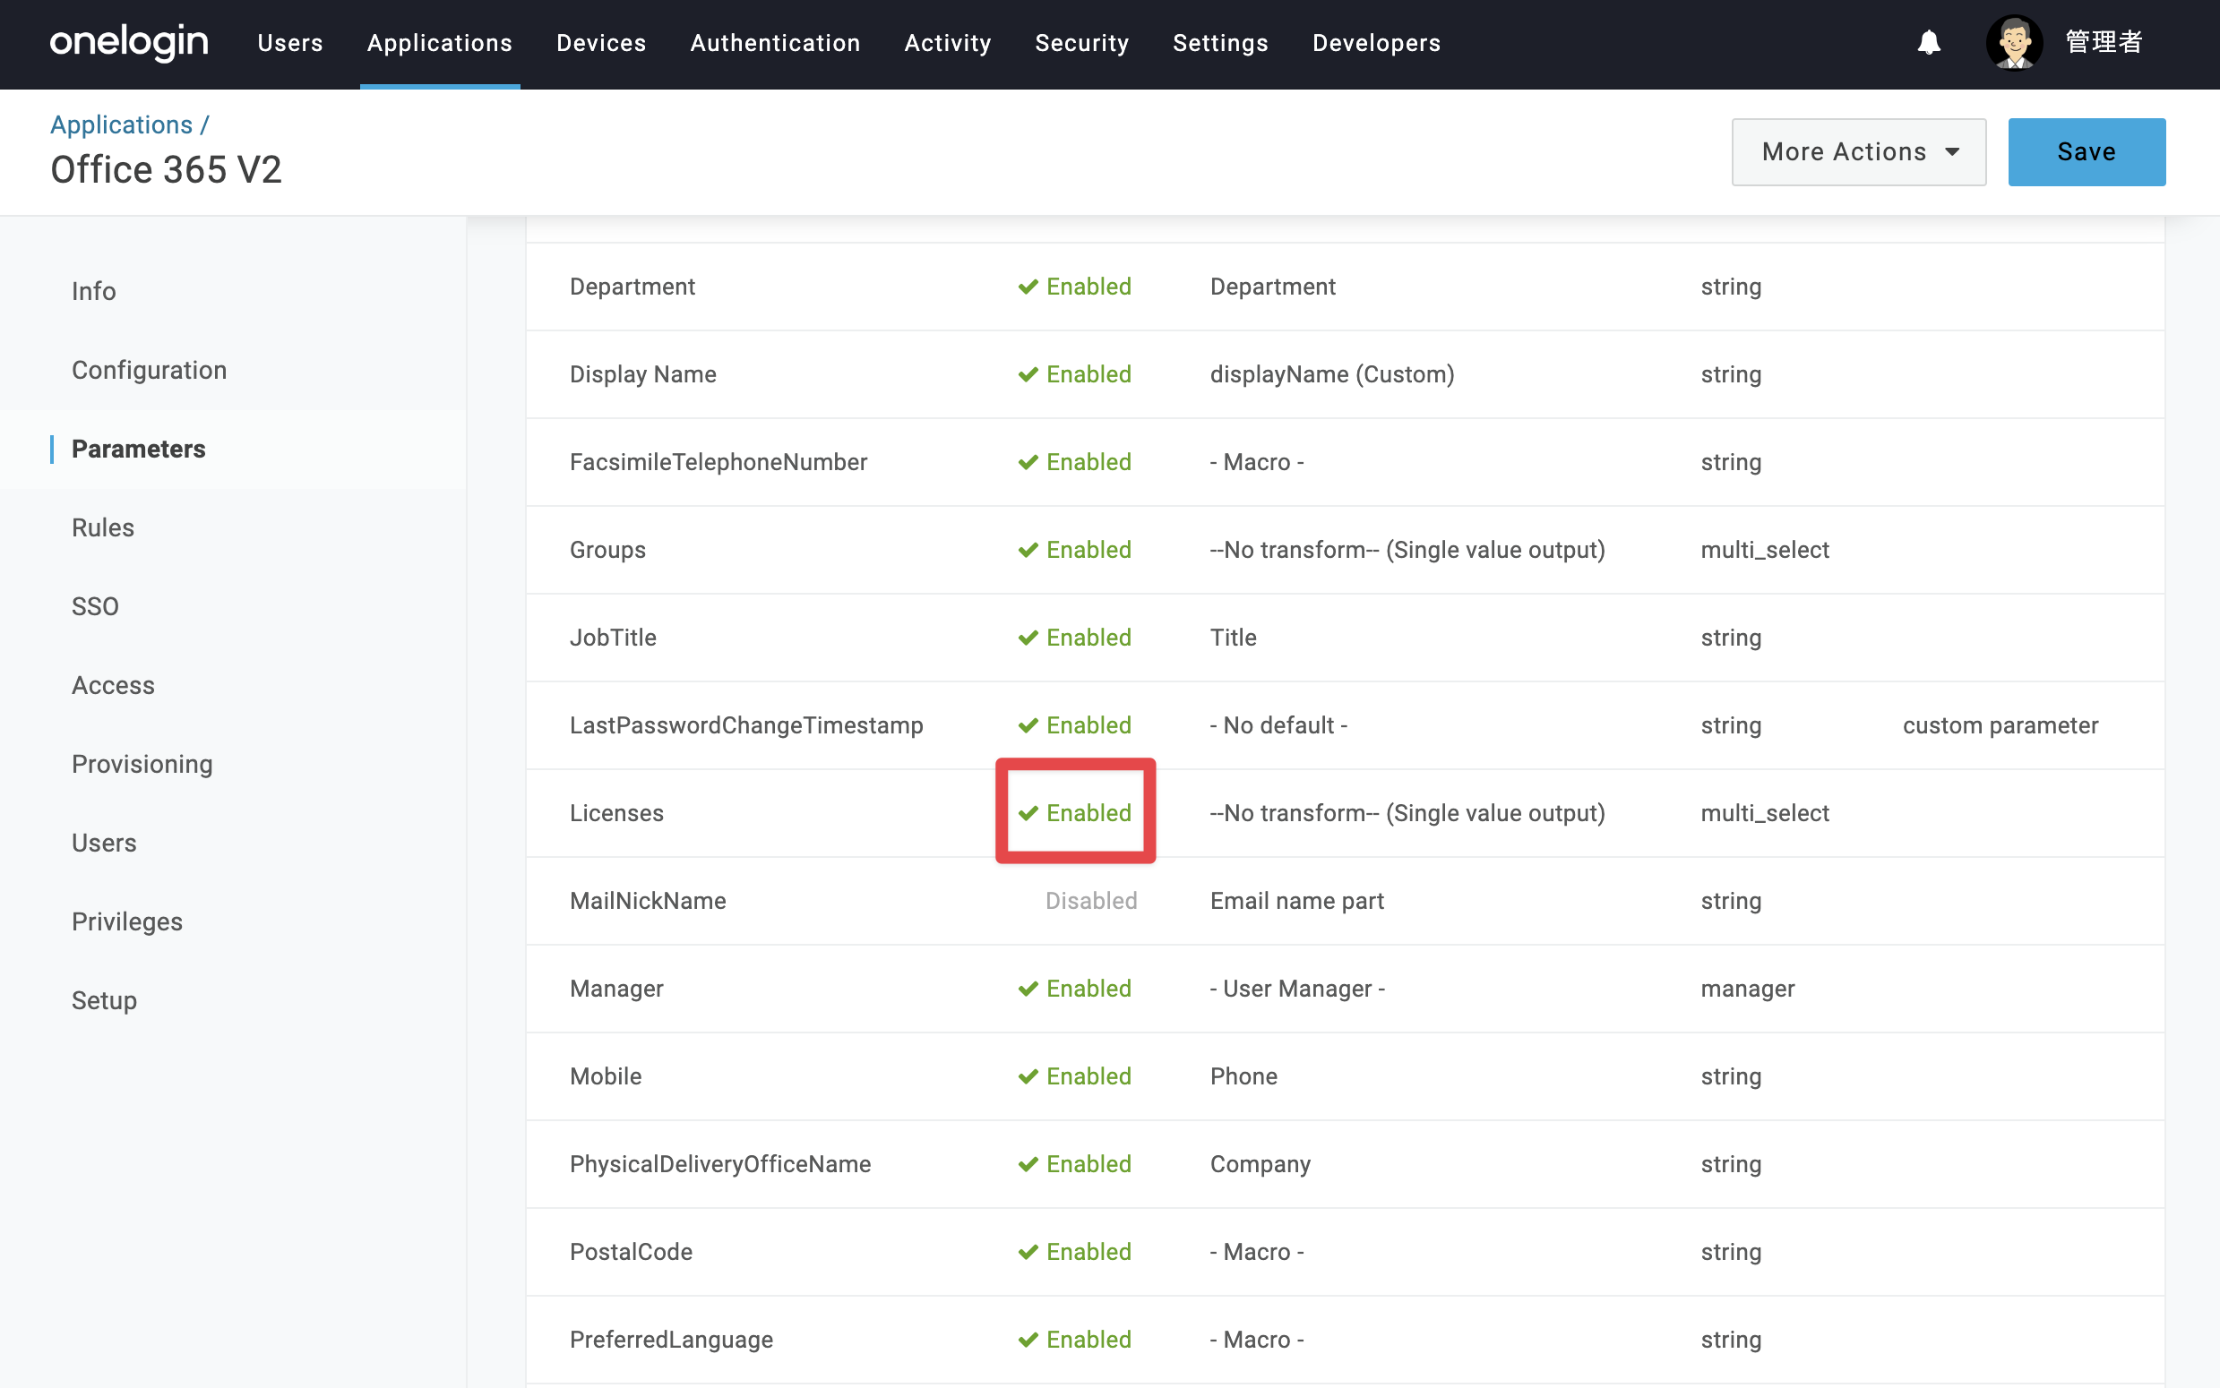Click the - No default - value

coord(1279,725)
